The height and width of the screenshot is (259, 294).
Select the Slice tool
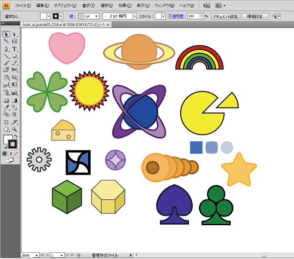tap(14, 122)
